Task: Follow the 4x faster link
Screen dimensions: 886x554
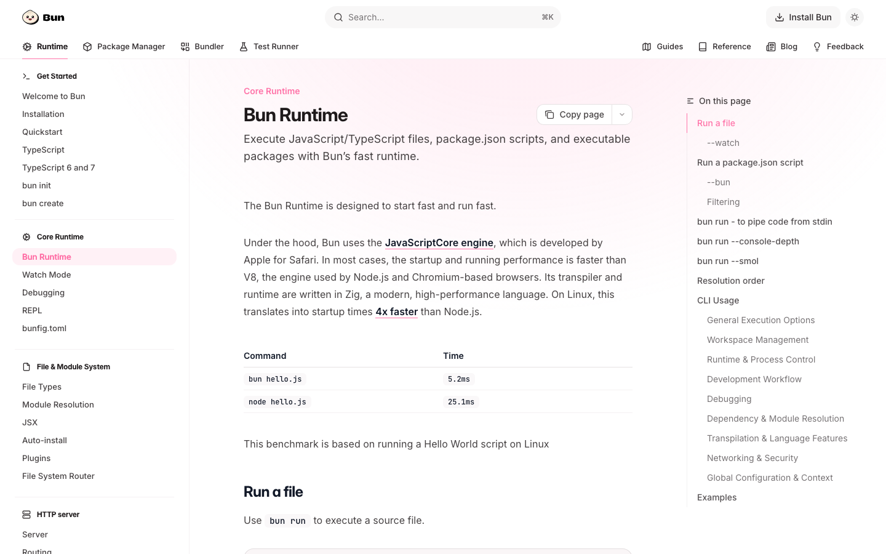Action: coord(397,311)
